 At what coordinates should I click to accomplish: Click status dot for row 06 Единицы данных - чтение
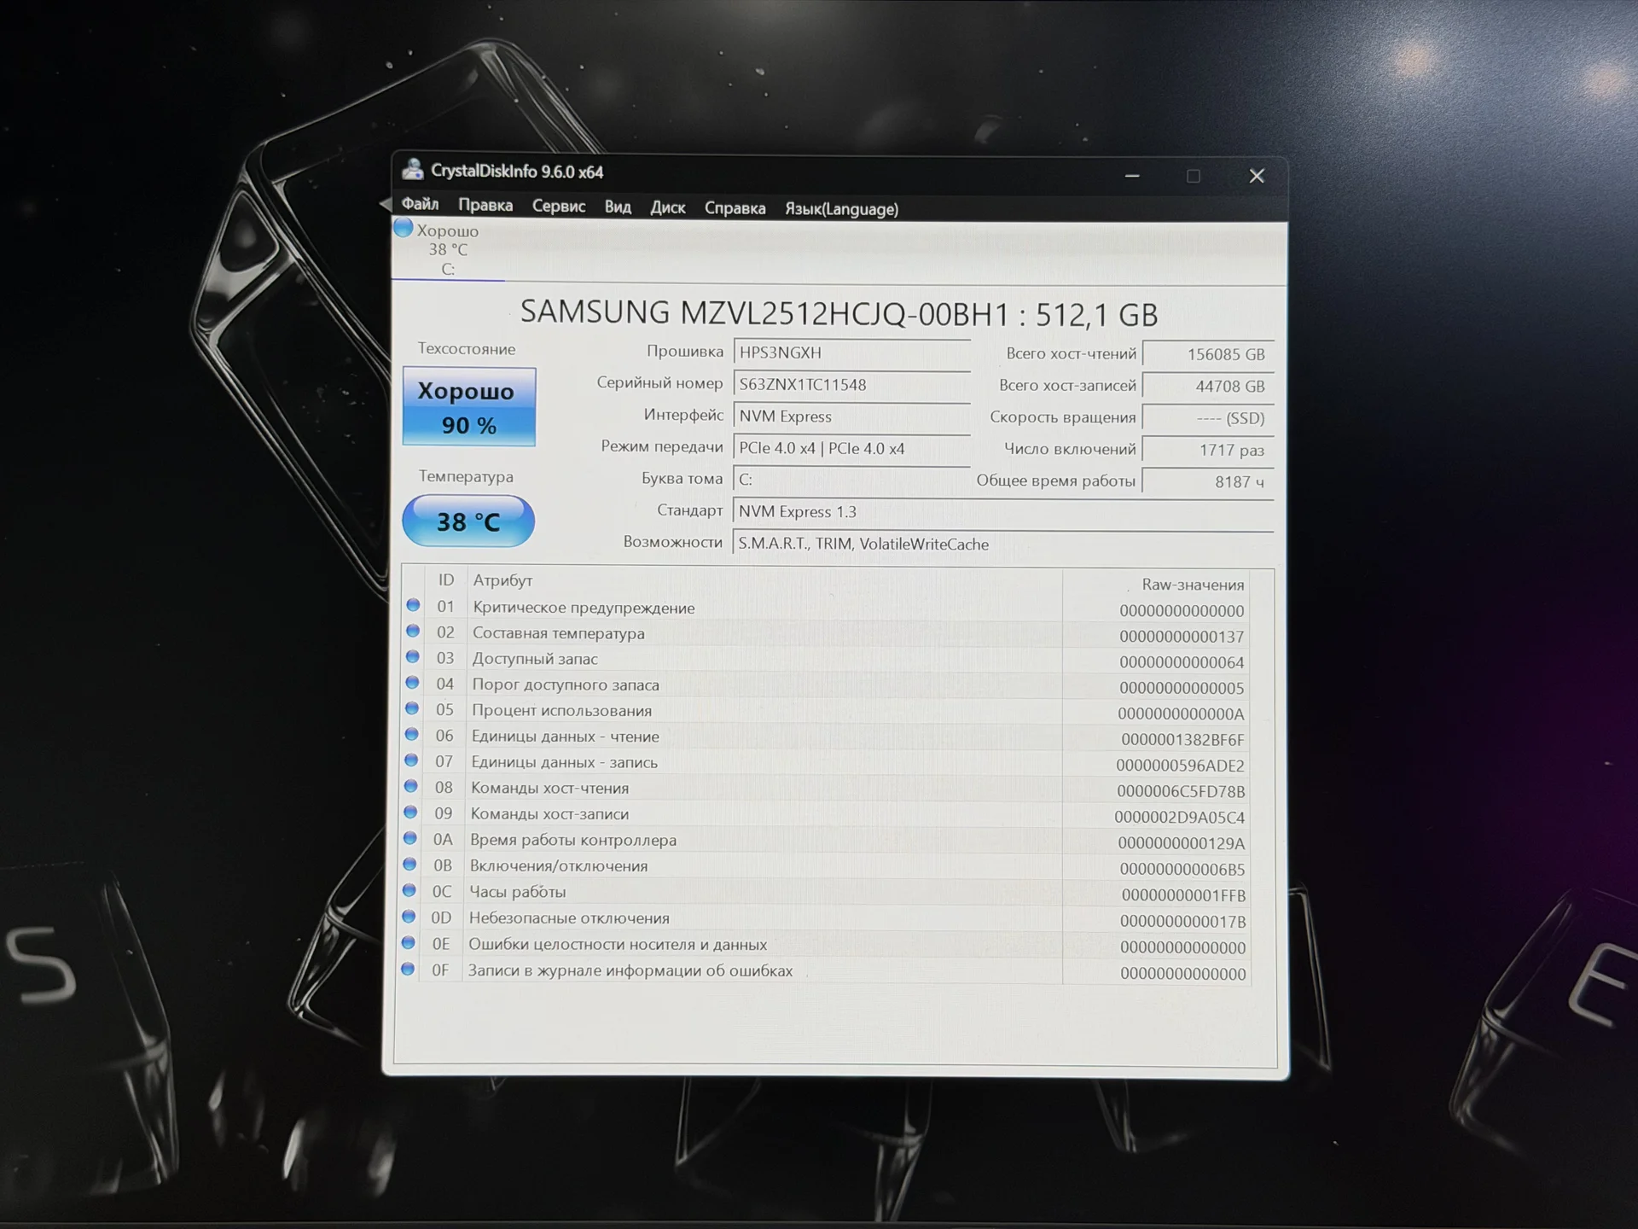click(412, 734)
